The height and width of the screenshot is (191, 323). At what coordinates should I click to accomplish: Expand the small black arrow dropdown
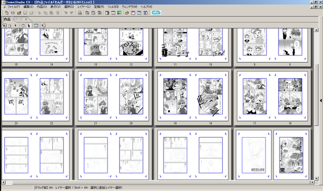(16, 26)
